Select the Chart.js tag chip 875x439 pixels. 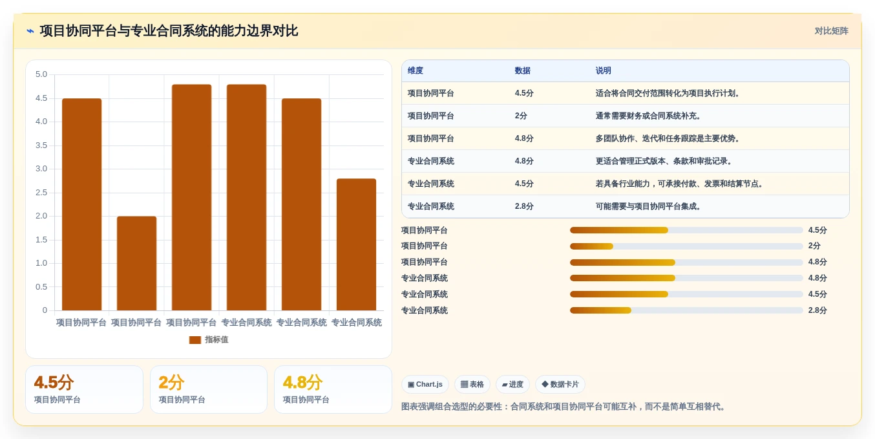[x=425, y=385]
